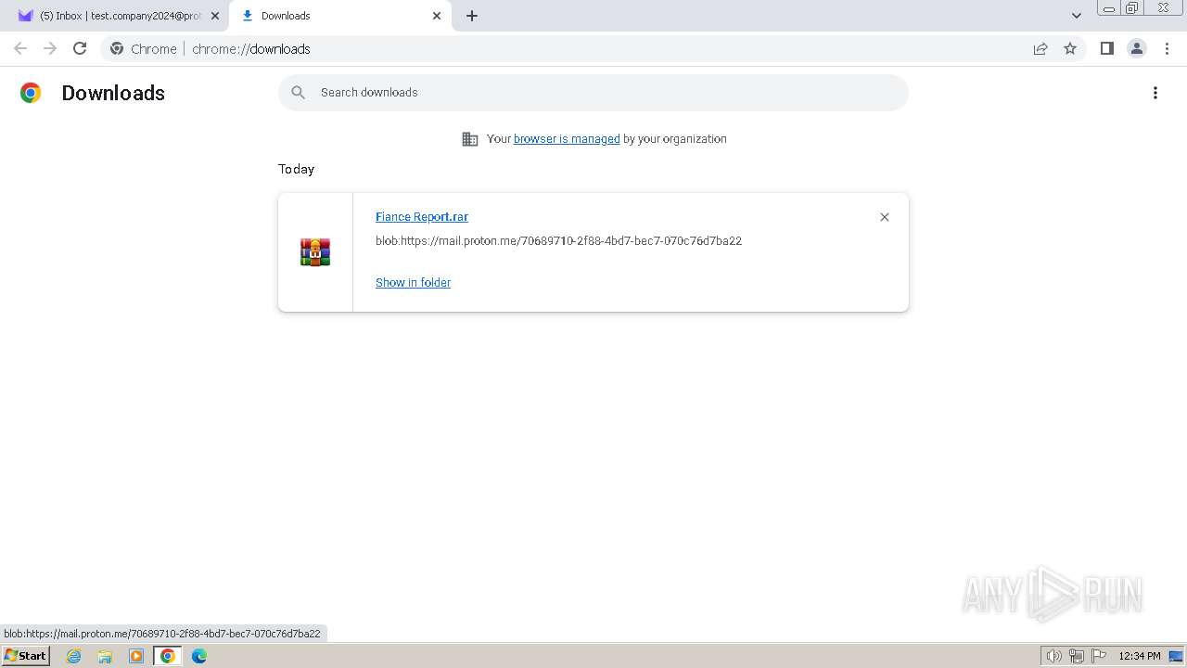The width and height of the screenshot is (1187, 668).
Task: Share this page icon in address bar
Action: pos(1040,48)
